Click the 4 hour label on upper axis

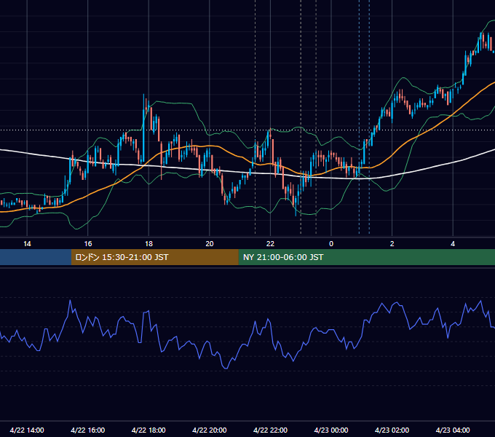(453, 244)
